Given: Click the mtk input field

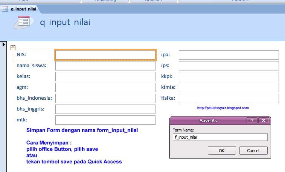Looking at the screenshot, I should [105, 120].
